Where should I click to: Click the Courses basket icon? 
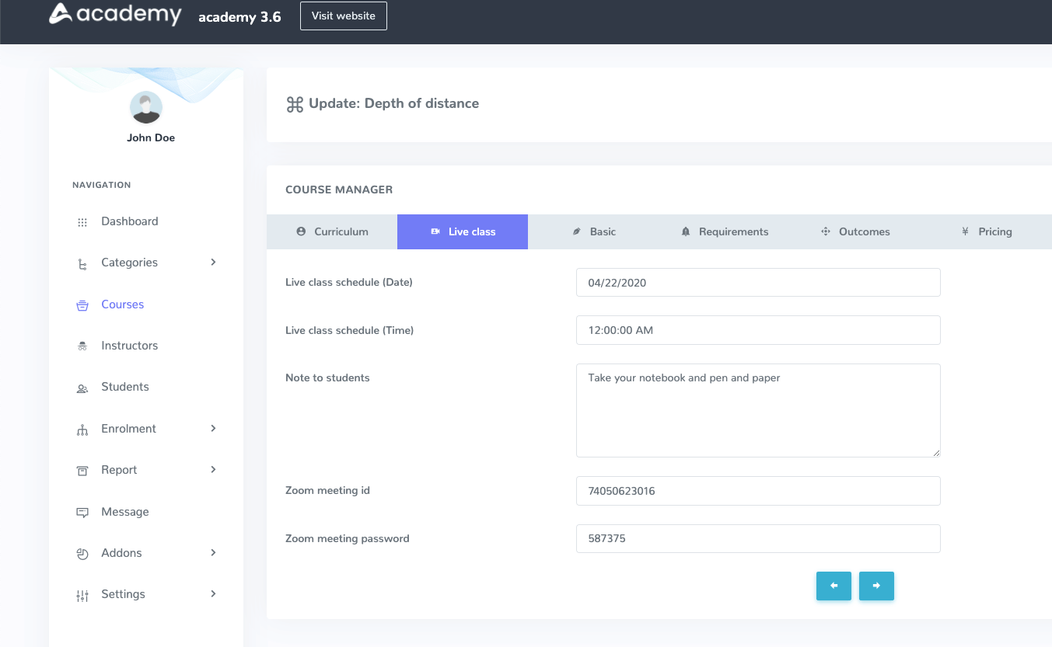pos(82,305)
